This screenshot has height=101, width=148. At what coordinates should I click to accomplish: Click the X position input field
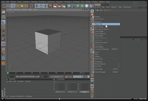(60, 84)
